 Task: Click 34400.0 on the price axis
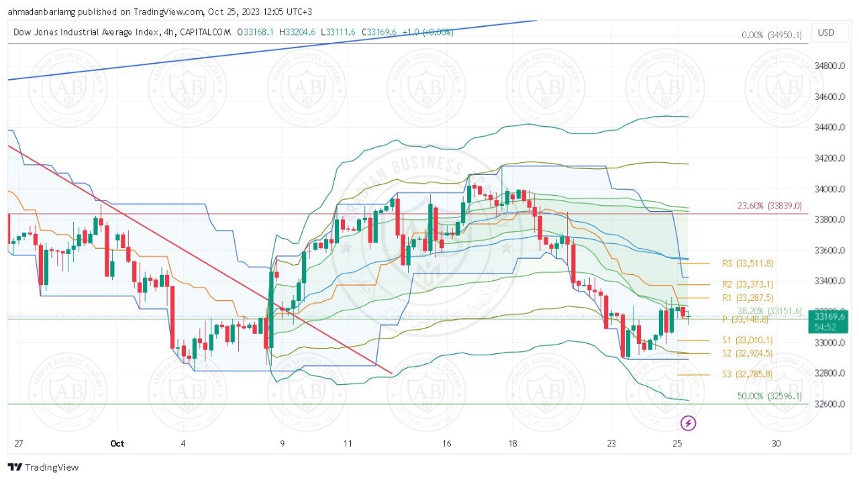pos(829,127)
